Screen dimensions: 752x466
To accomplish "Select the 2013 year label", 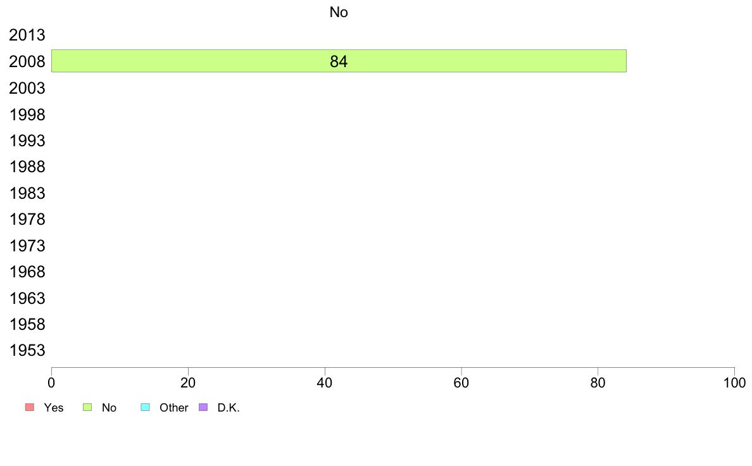I will tap(27, 35).
